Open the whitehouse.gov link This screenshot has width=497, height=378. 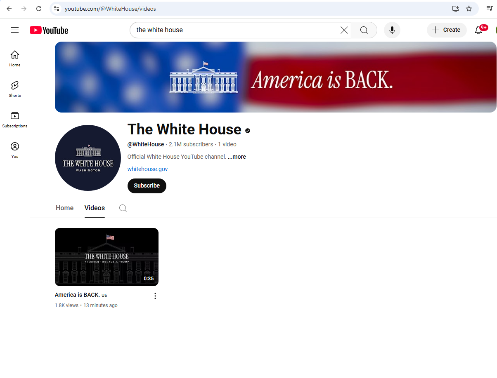click(147, 169)
